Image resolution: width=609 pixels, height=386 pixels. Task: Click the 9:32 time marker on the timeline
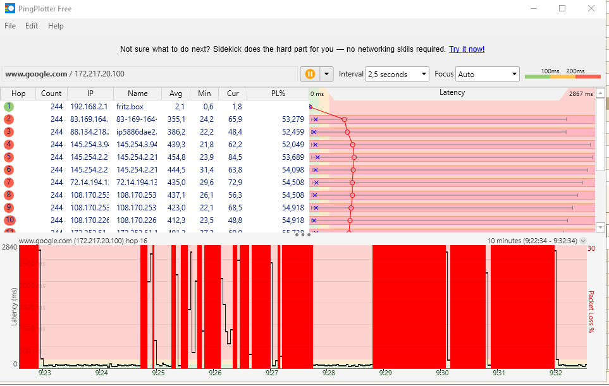(556, 373)
